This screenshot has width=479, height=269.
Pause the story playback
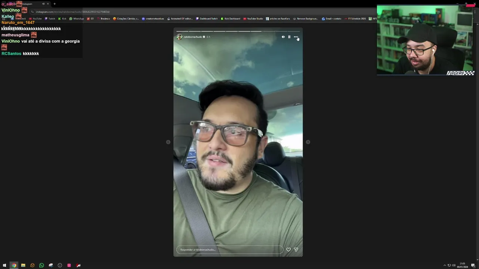click(289, 37)
